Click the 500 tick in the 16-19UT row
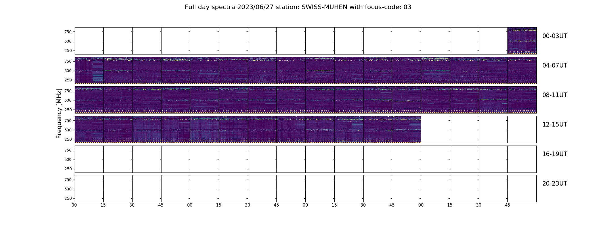The height and width of the screenshot is (227, 596). coord(68,159)
